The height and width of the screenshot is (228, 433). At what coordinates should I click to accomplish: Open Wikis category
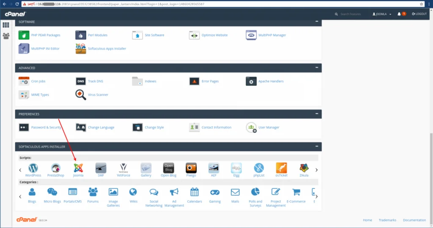coord(133,196)
